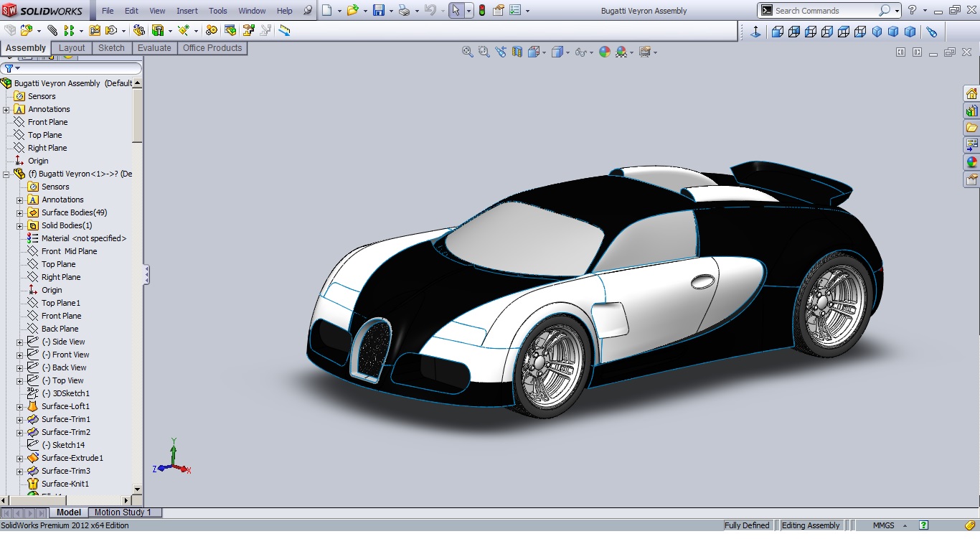Select the Move Component tool
980x539 pixels.
tap(110, 31)
